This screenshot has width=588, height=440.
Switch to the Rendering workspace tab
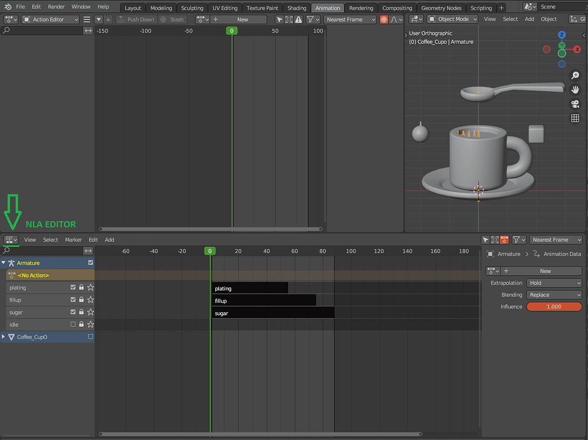coord(360,8)
